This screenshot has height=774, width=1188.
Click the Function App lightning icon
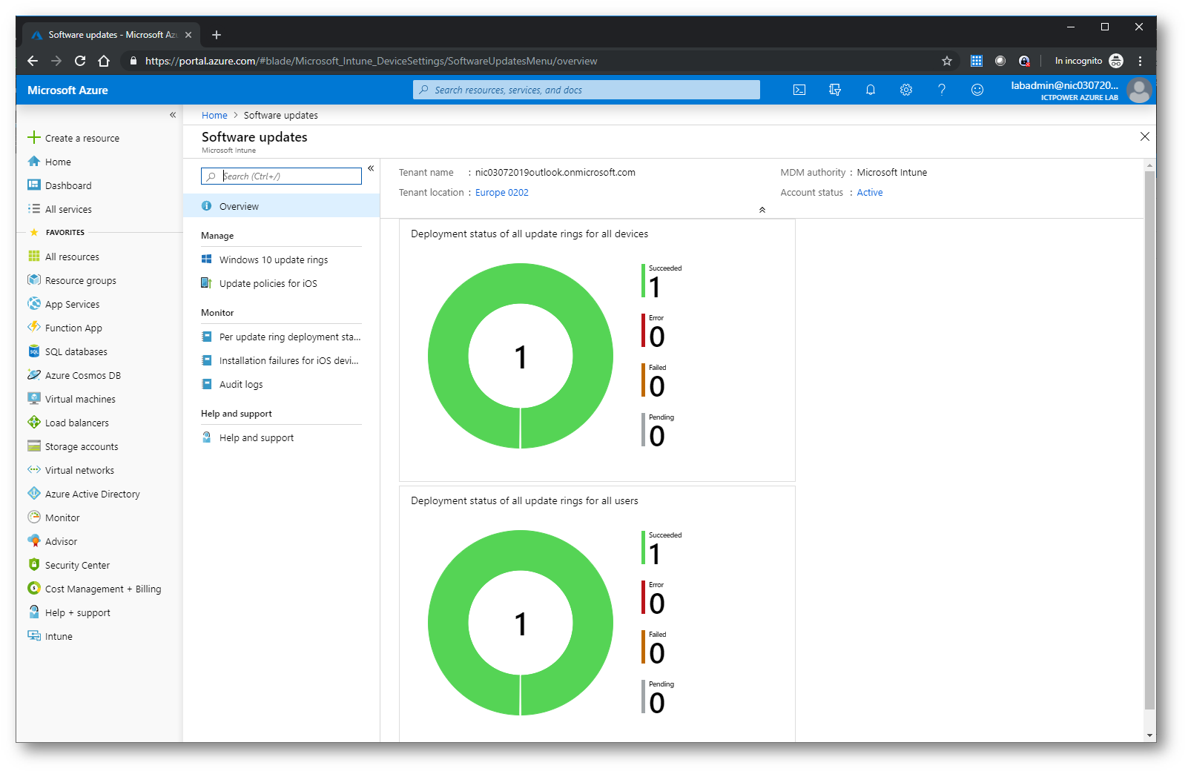pyautogui.click(x=34, y=327)
